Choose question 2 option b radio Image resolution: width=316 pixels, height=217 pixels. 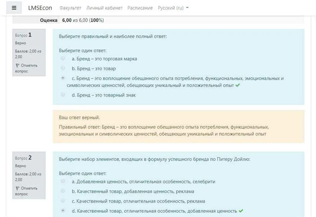(x=63, y=191)
